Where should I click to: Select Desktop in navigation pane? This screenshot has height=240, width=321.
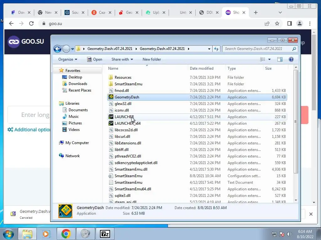point(75,77)
